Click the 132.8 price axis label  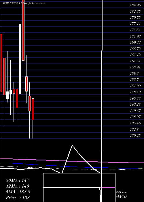click(x=134, y=129)
